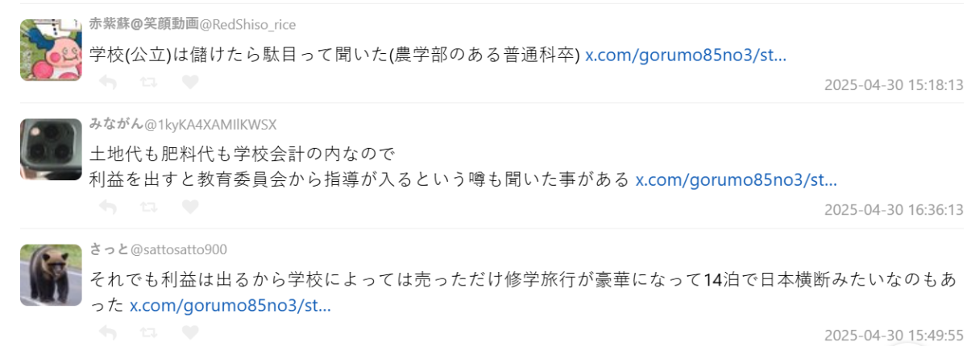Open みながん's camera avatar

click(x=51, y=150)
